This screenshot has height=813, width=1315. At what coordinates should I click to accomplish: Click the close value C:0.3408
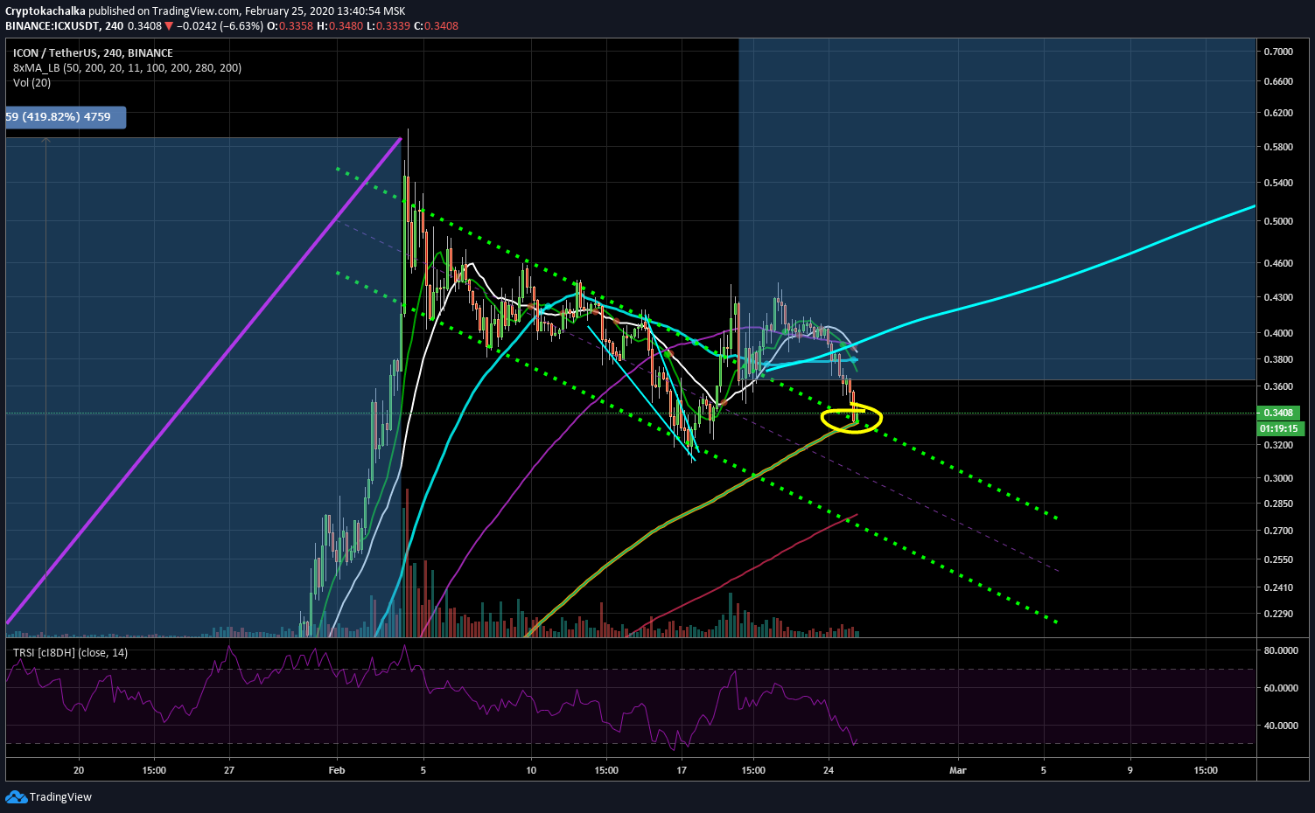436,26
